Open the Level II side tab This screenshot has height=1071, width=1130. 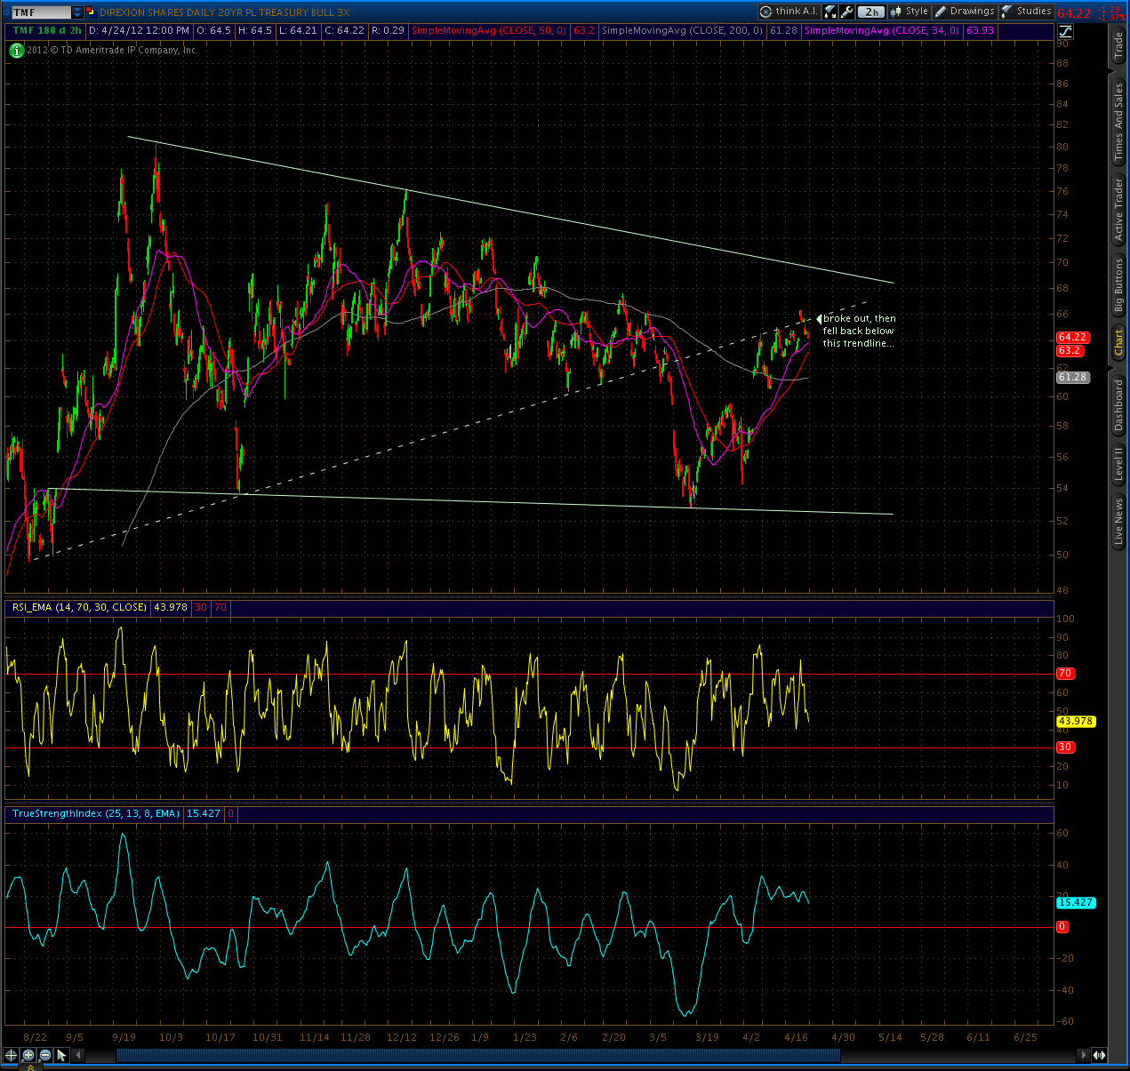(1118, 464)
